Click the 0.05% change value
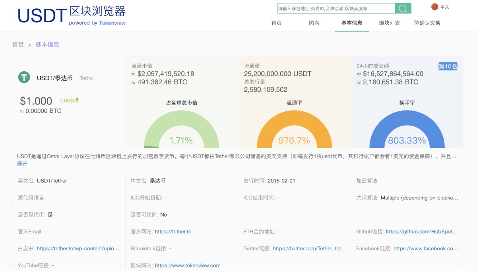Screen dimensions: 477x271 [67, 101]
